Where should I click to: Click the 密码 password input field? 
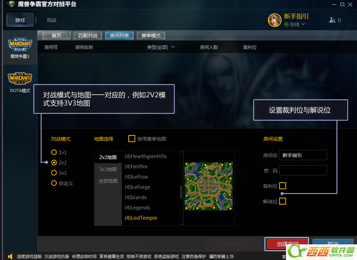(303, 171)
